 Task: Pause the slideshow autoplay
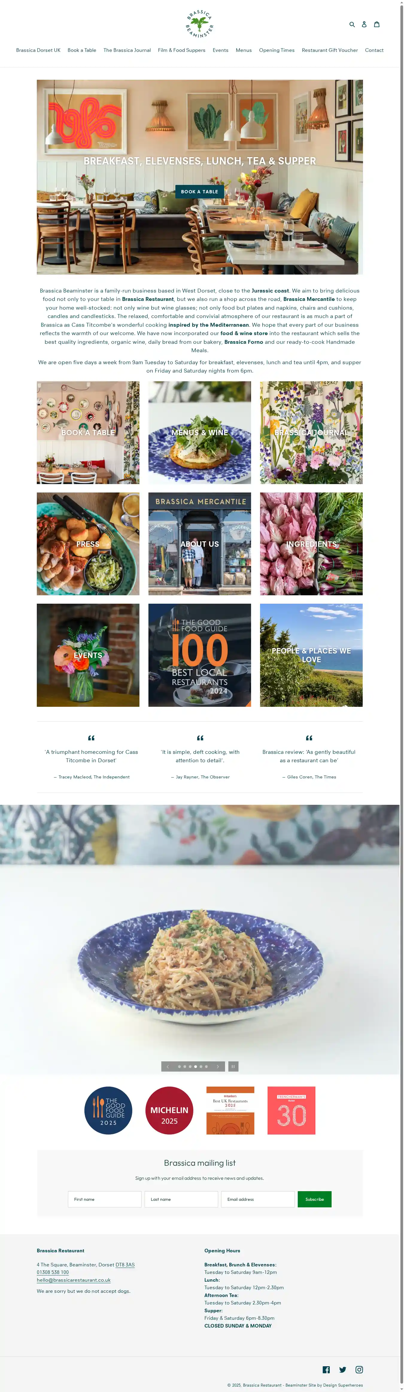[x=233, y=1066]
